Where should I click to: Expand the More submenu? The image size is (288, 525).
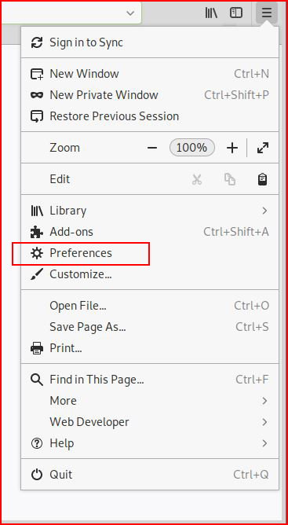point(150,401)
